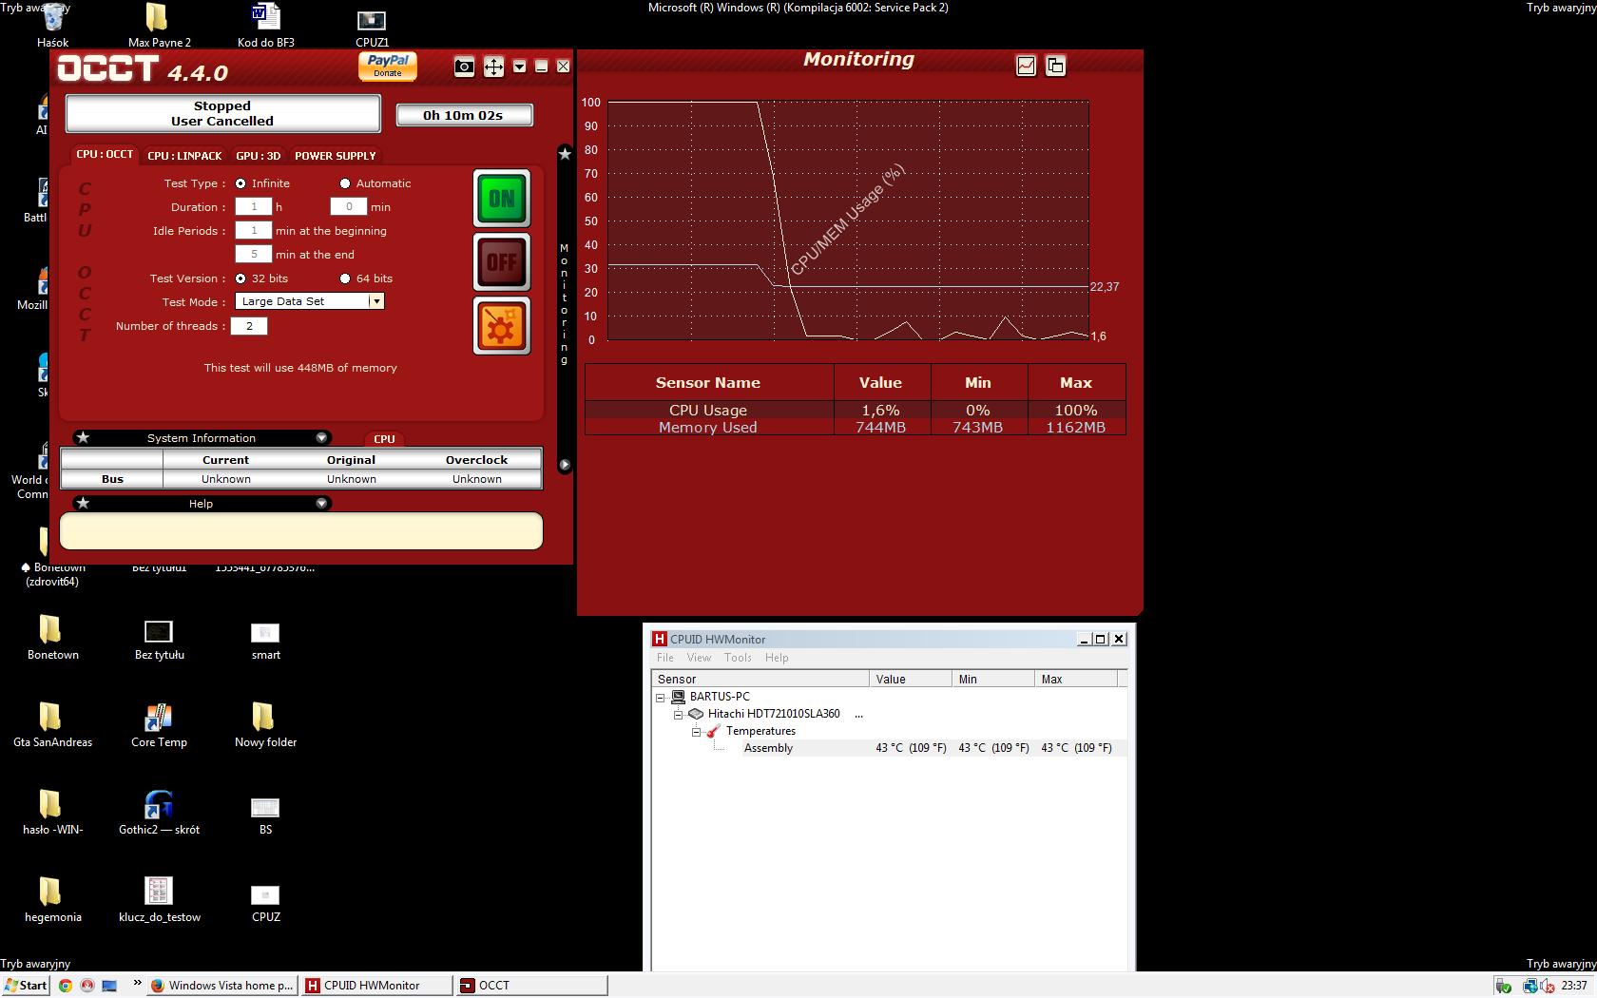1597x998 pixels.
Task: Open the Windows Start menu
Action: 26,986
